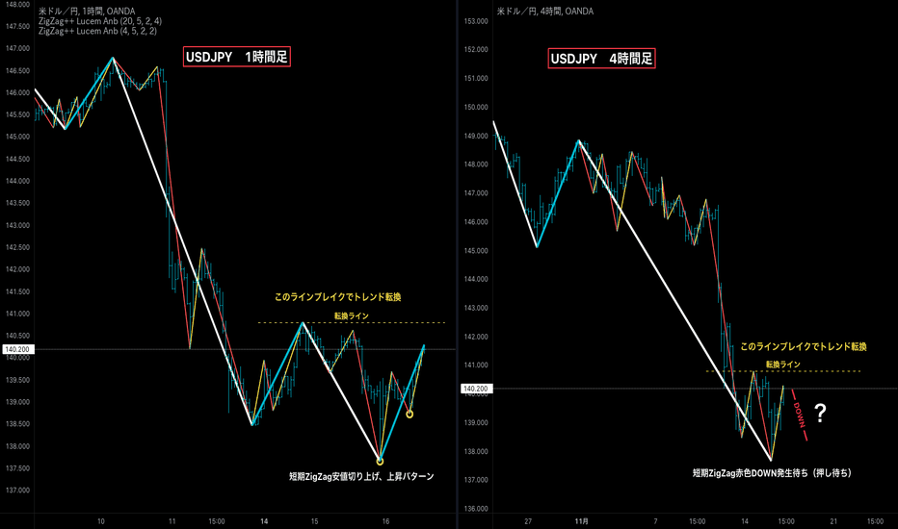The image size is (898, 529).
Task: Click the yellow circle marker at the 137.7 low
Action: 380,461
